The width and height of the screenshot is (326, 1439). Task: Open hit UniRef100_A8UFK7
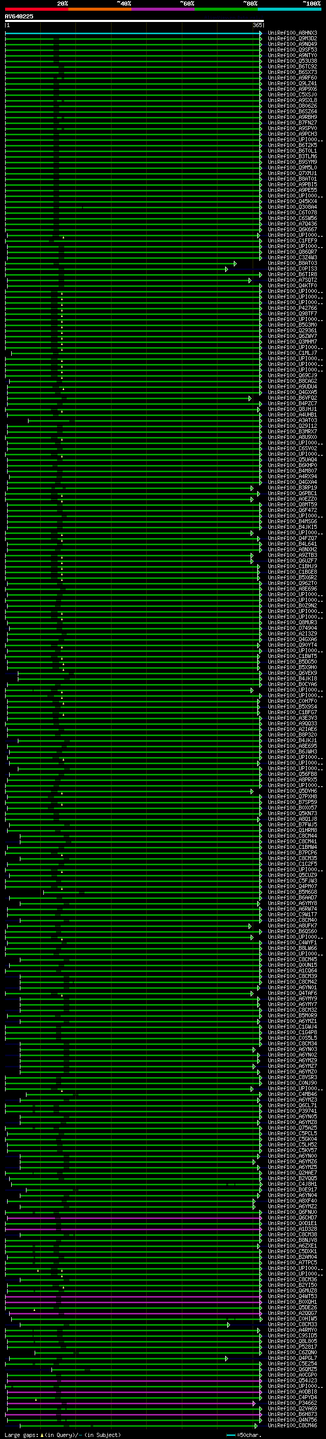pyautogui.click(x=292, y=926)
